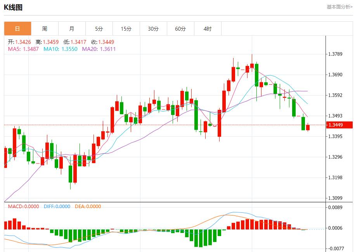This screenshot has width=355, height=252.
Task: Click the most recent red candlestick
Action: click(308, 127)
